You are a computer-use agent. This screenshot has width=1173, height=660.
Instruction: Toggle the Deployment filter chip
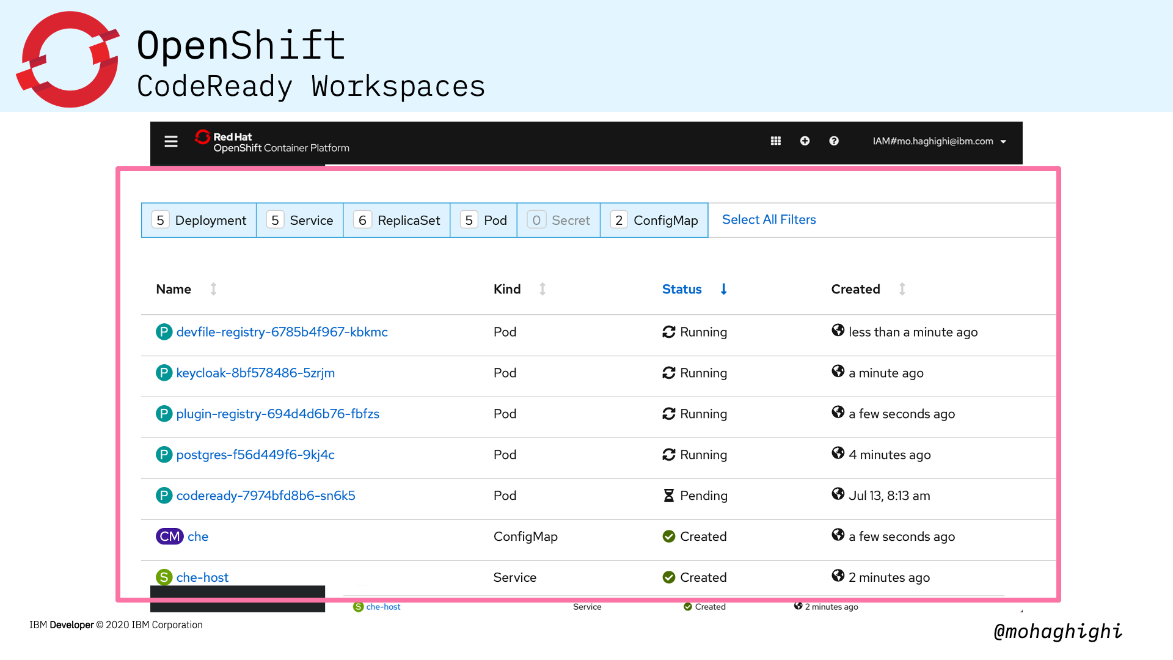(x=199, y=220)
